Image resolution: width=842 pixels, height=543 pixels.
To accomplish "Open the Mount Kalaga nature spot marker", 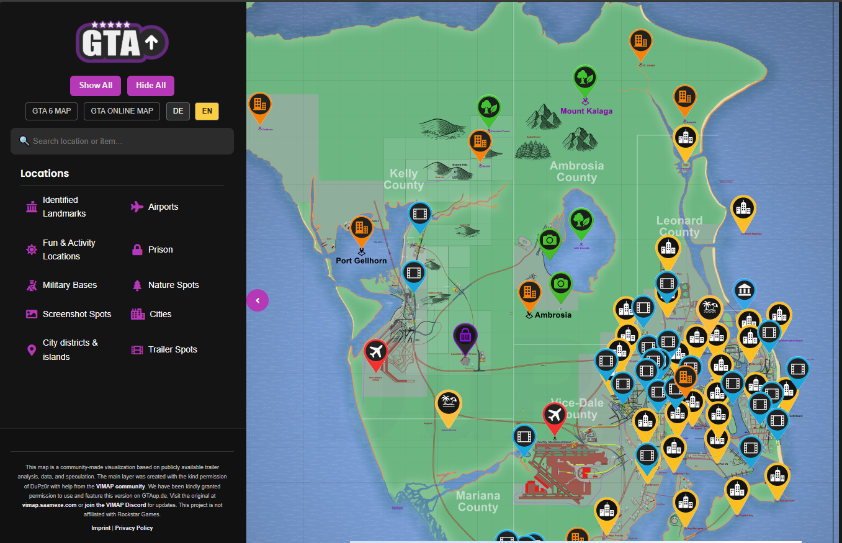I will pos(584,81).
